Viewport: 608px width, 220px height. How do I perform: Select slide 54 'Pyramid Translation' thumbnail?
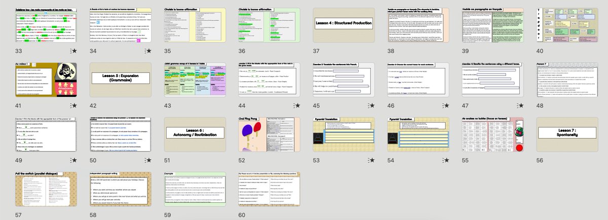(419, 134)
